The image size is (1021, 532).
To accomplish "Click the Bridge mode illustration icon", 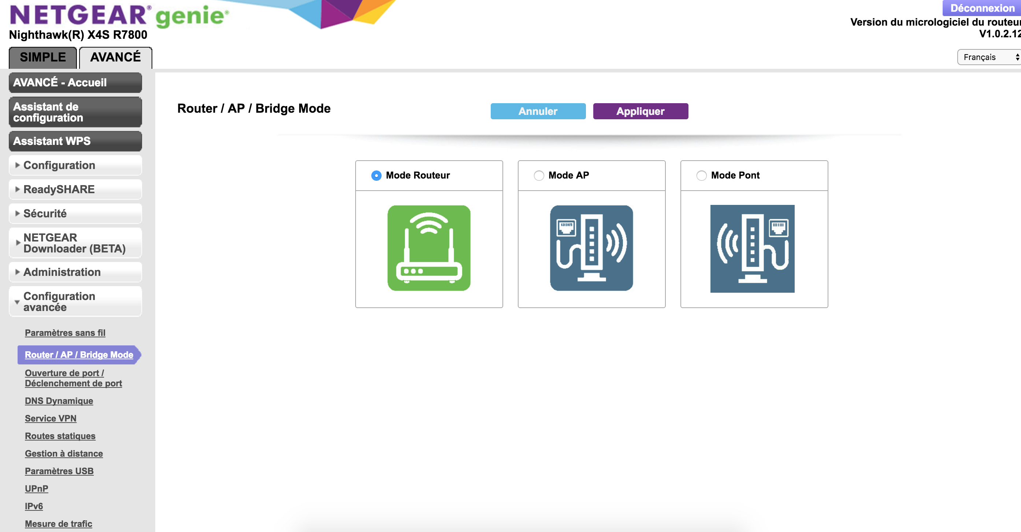I will pyautogui.click(x=752, y=248).
